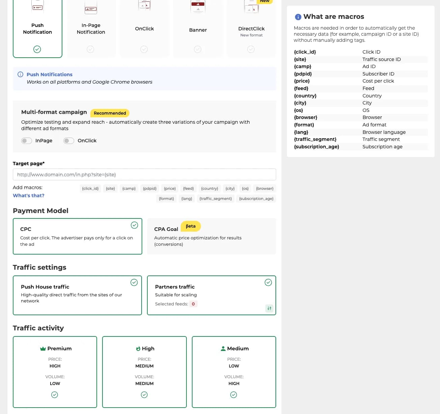Viewport: 440px width, 414px height.
Task: Toggle High traffic activity card
Action: coord(144,372)
